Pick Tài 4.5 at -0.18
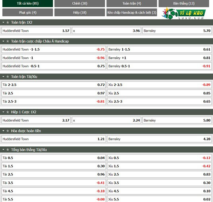 [54, 191]
